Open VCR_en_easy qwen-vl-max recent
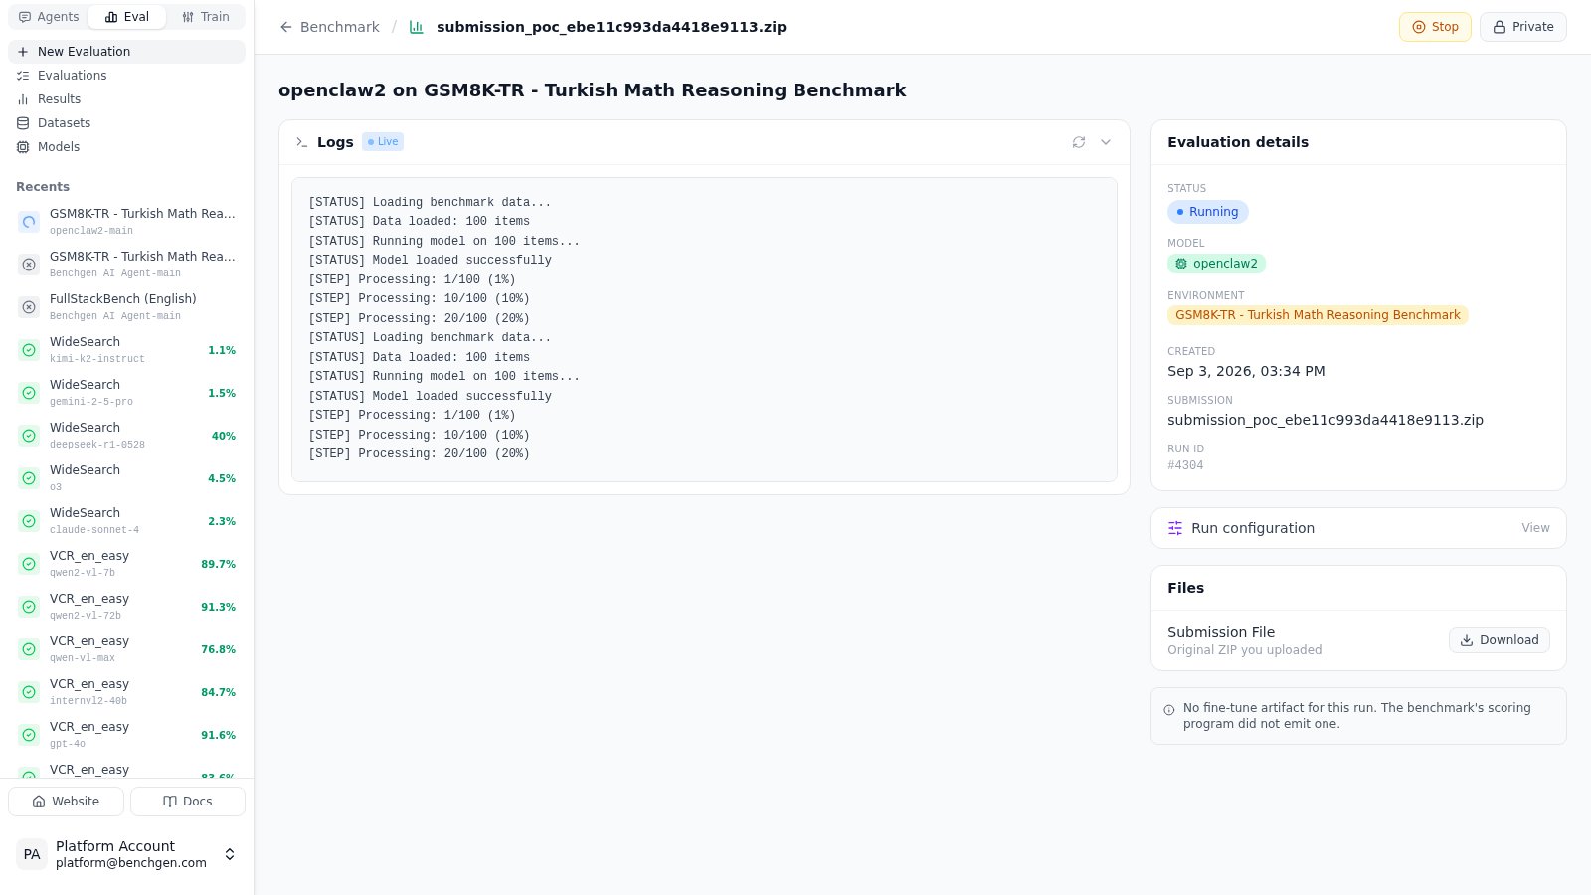Viewport: 1591px width, 895px height. tap(126, 649)
